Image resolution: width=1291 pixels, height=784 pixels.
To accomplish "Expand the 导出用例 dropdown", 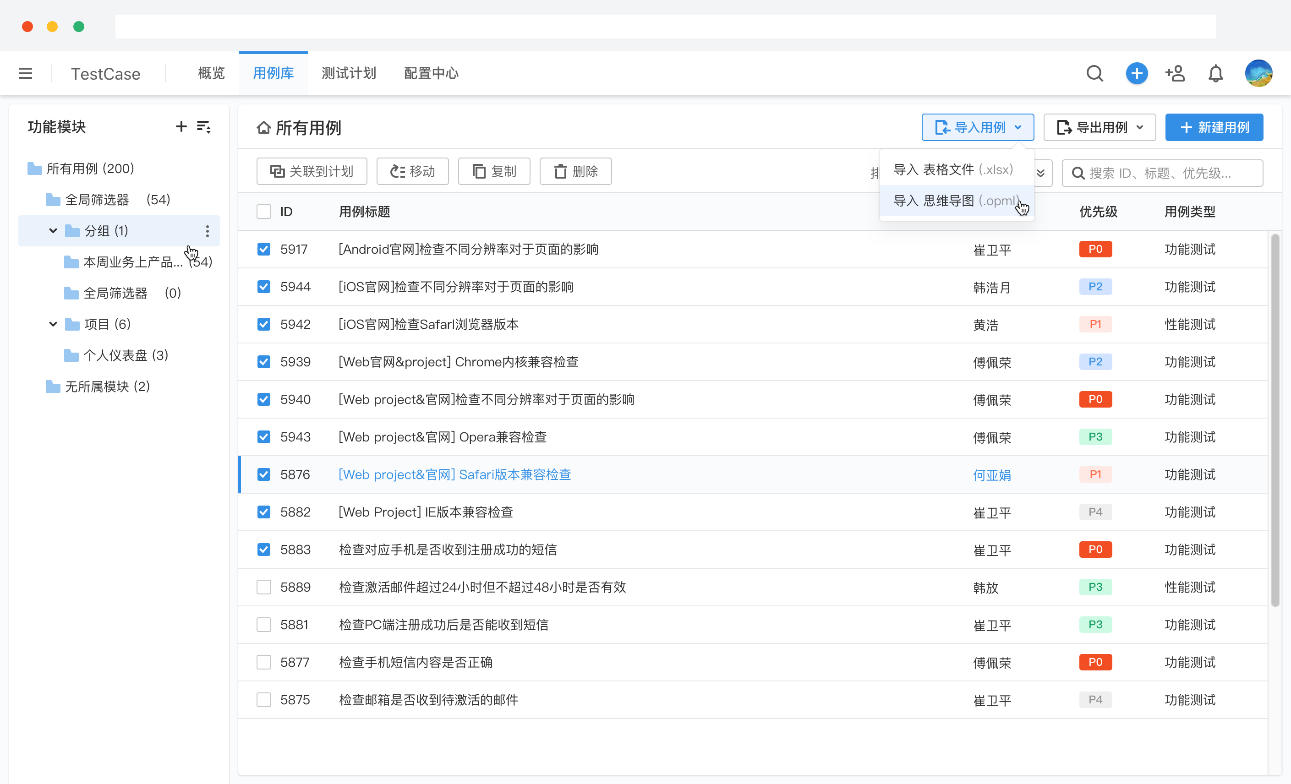I will [1099, 127].
